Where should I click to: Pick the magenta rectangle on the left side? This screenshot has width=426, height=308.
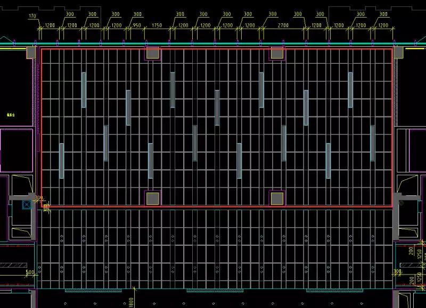tap(17, 151)
